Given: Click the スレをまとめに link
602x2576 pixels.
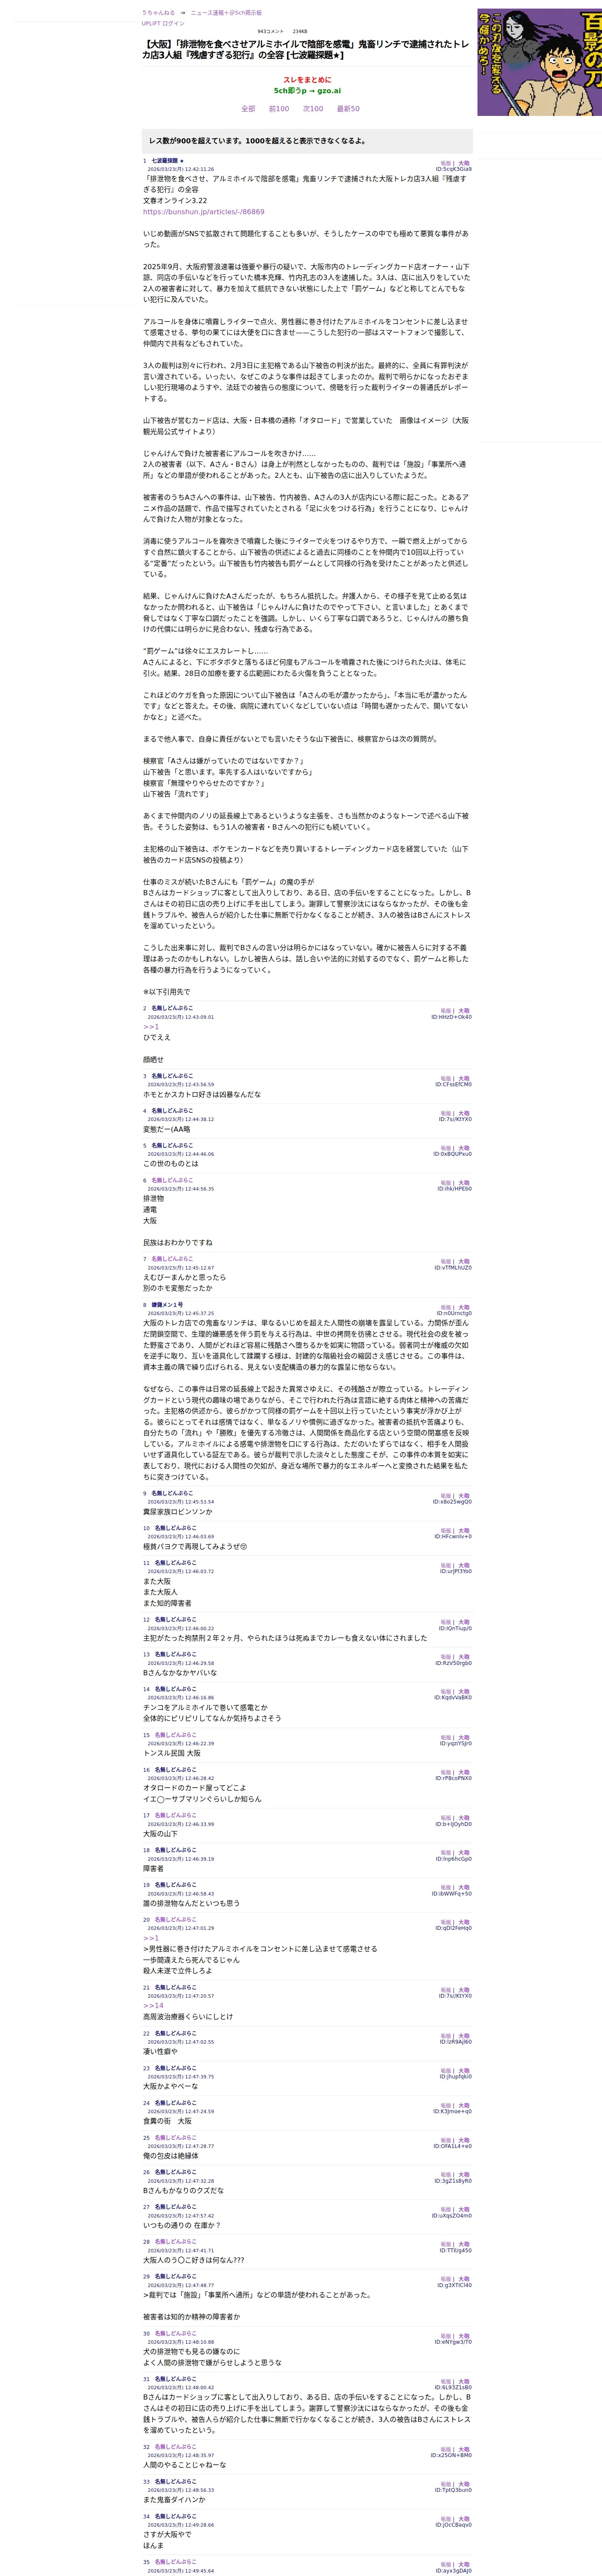Looking at the screenshot, I should 307,80.
